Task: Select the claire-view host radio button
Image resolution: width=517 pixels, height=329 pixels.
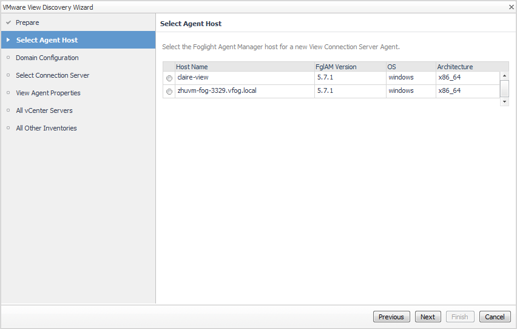Action: [x=169, y=78]
